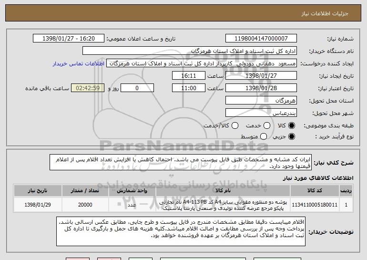The width and height of the screenshot is (367, 260).
Task: Click the تعداد / مقدار column header
Action: point(85,191)
